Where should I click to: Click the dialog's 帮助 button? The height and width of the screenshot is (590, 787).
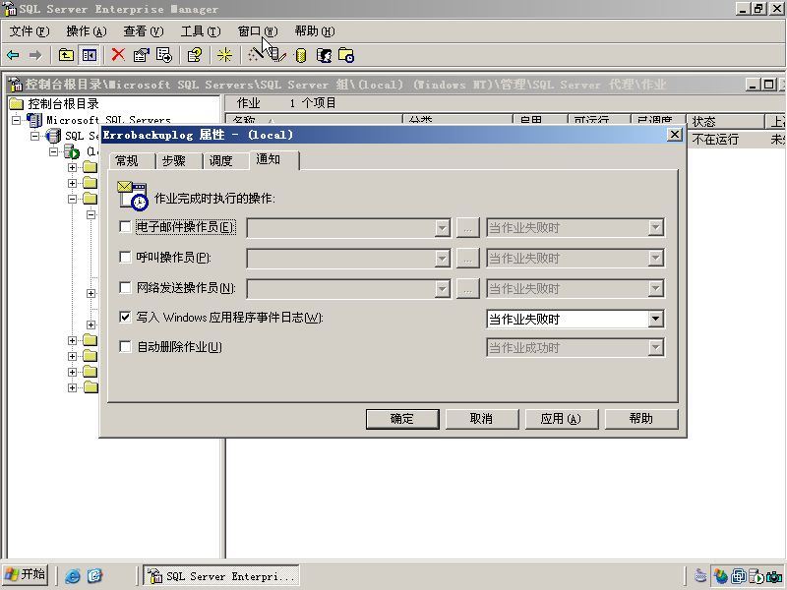pyautogui.click(x=641, y=419)
